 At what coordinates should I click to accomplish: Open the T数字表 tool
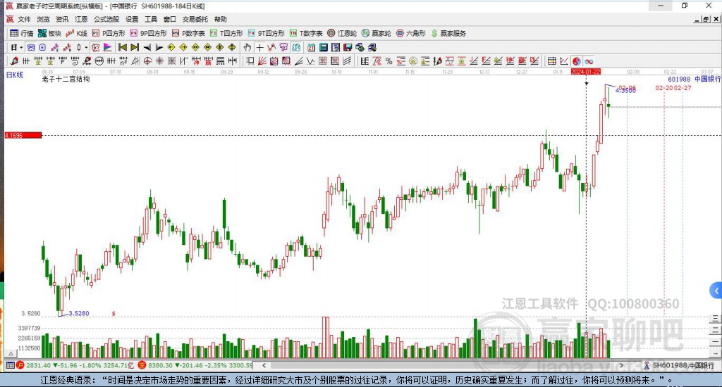[x=306, y=33]
